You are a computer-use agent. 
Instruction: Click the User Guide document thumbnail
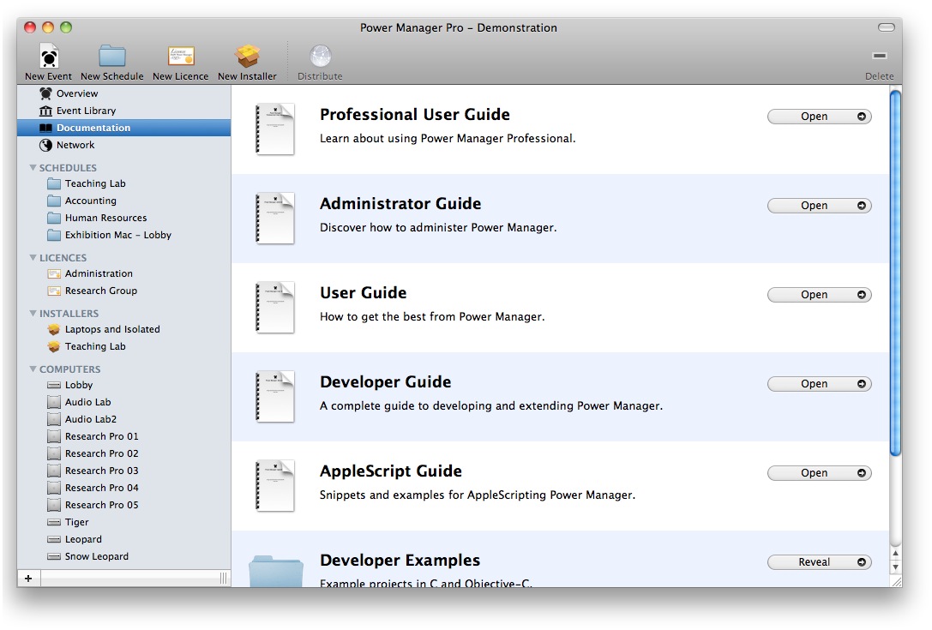click(274, 307)
